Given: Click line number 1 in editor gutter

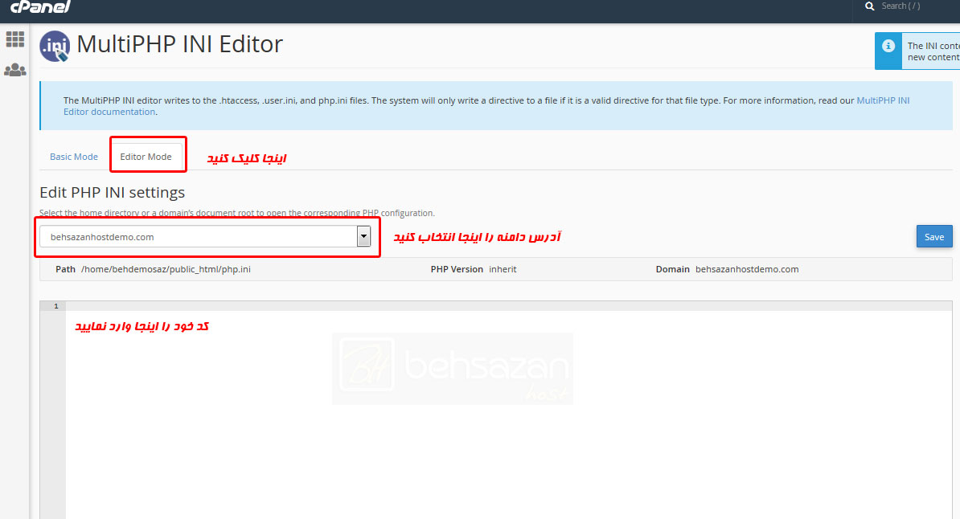Looking at the screenshot, I should [55, 306].
